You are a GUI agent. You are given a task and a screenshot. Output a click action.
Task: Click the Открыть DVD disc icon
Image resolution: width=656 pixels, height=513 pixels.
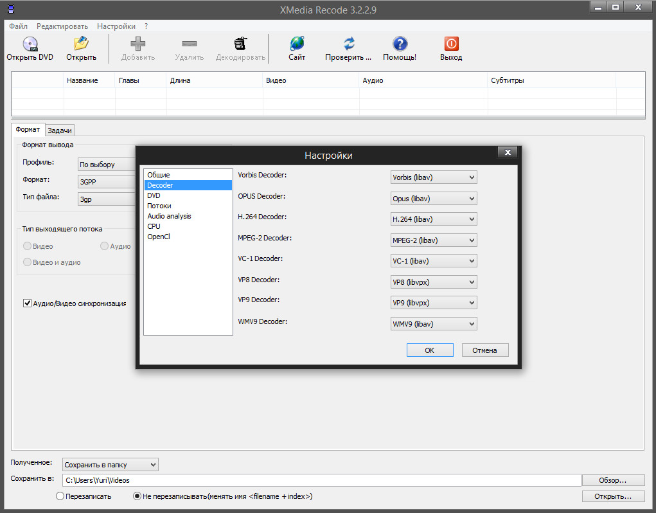click(30, 44)
